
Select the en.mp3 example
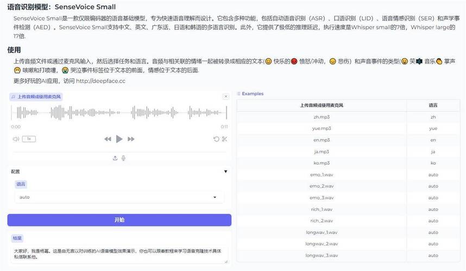(x=322, y=140)
